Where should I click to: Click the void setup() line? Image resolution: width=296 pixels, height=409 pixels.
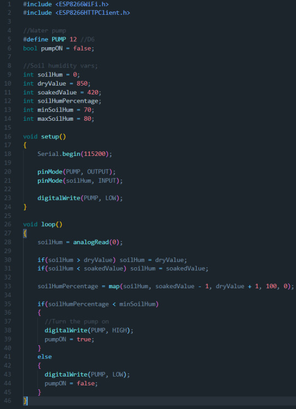tap(44, 136)
